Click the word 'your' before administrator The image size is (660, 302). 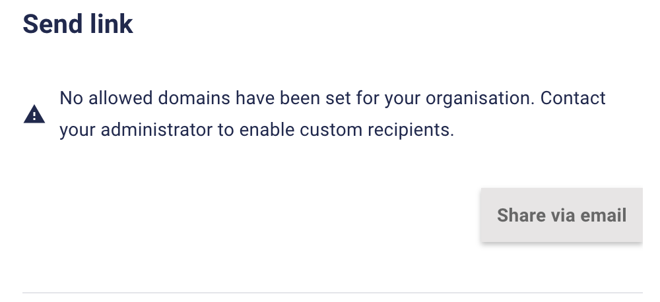pos(77,131)
